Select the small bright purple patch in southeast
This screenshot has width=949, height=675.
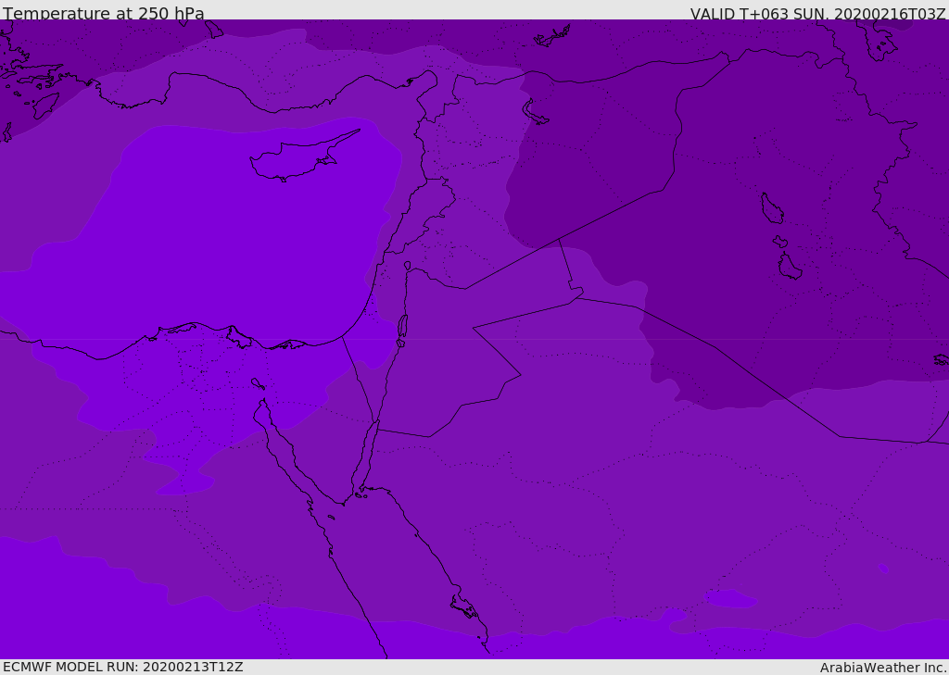click(730, 599)
